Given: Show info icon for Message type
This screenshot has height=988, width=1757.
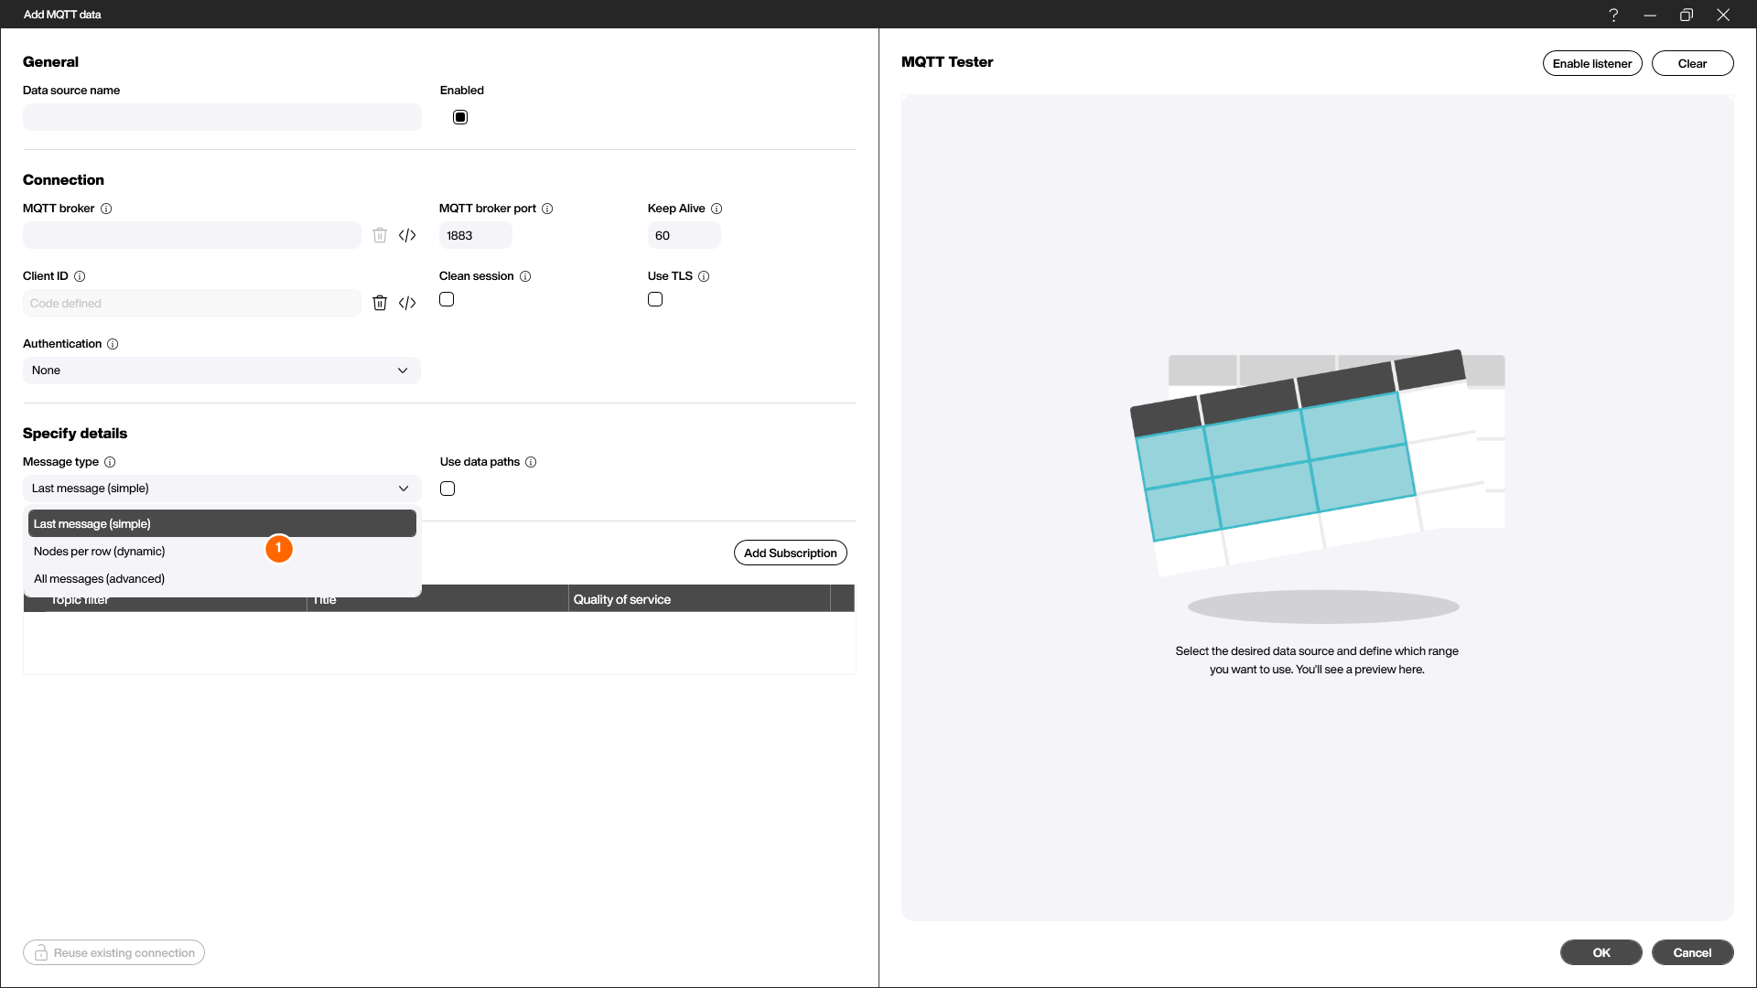Looking at the screenshot, I should [x=110, y=462].
